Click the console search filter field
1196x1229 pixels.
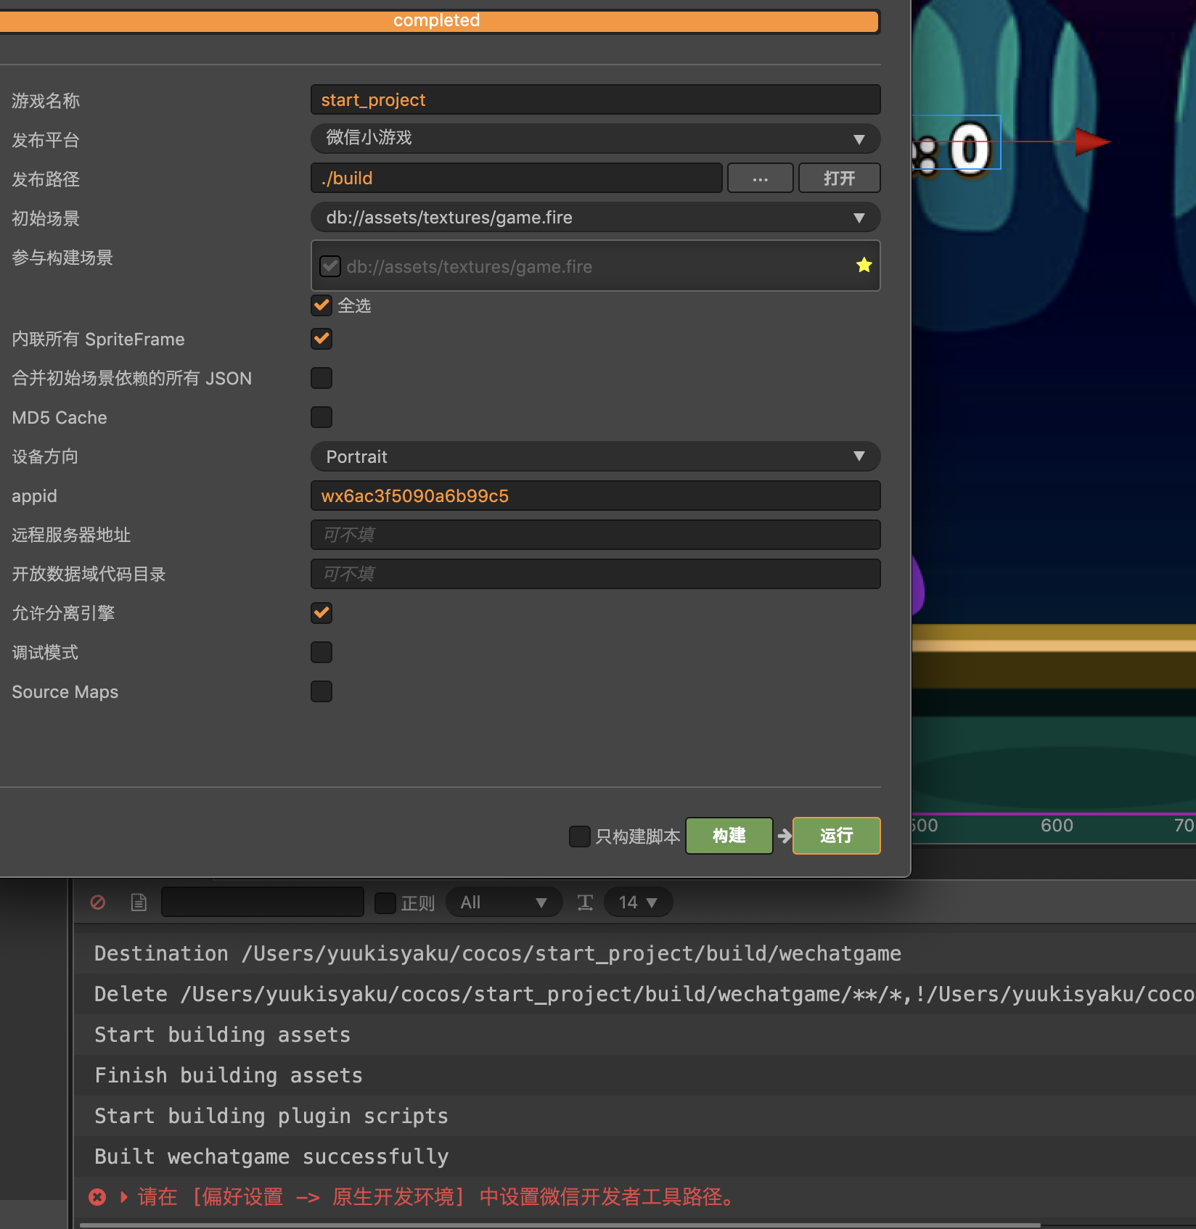[x=263, y=902]
